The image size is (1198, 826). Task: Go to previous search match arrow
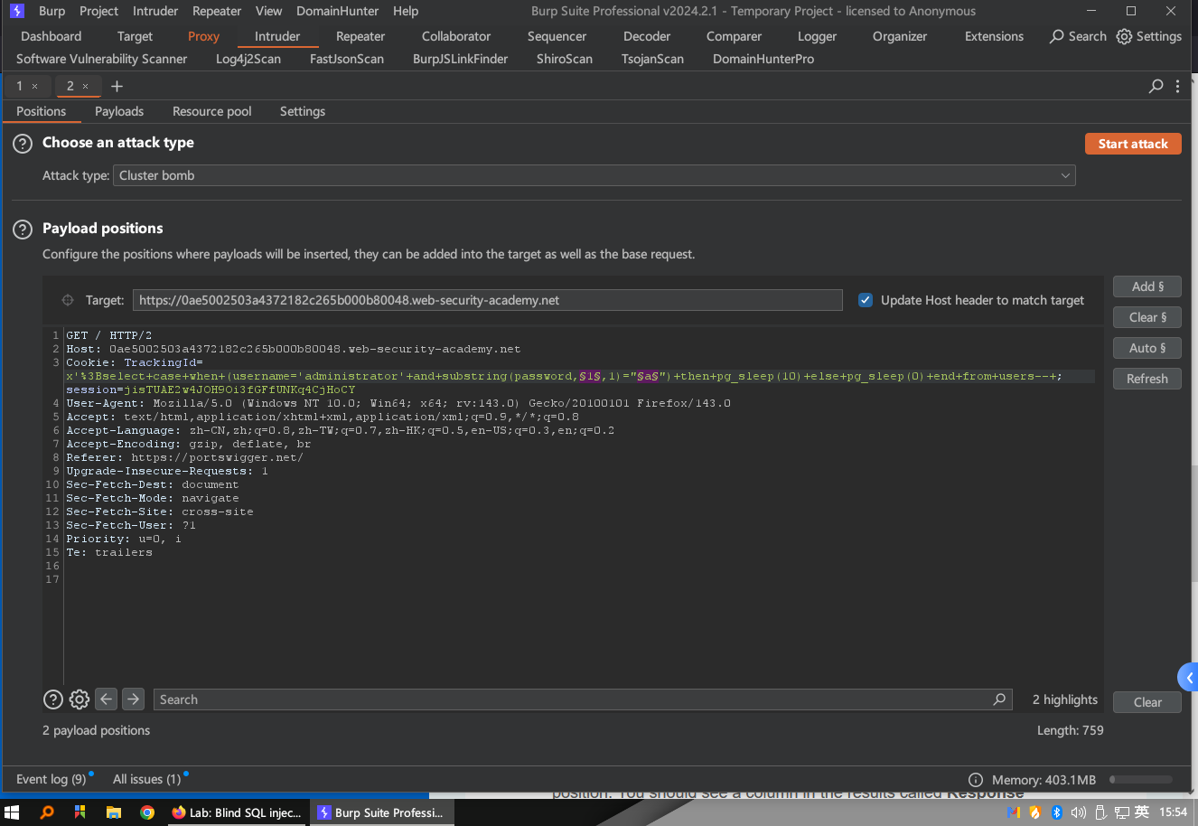107,699
